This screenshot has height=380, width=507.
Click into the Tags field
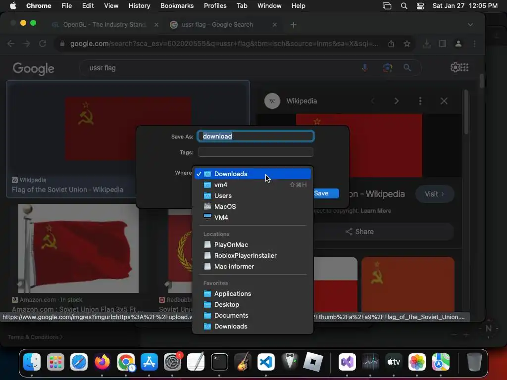pos(255,152)
